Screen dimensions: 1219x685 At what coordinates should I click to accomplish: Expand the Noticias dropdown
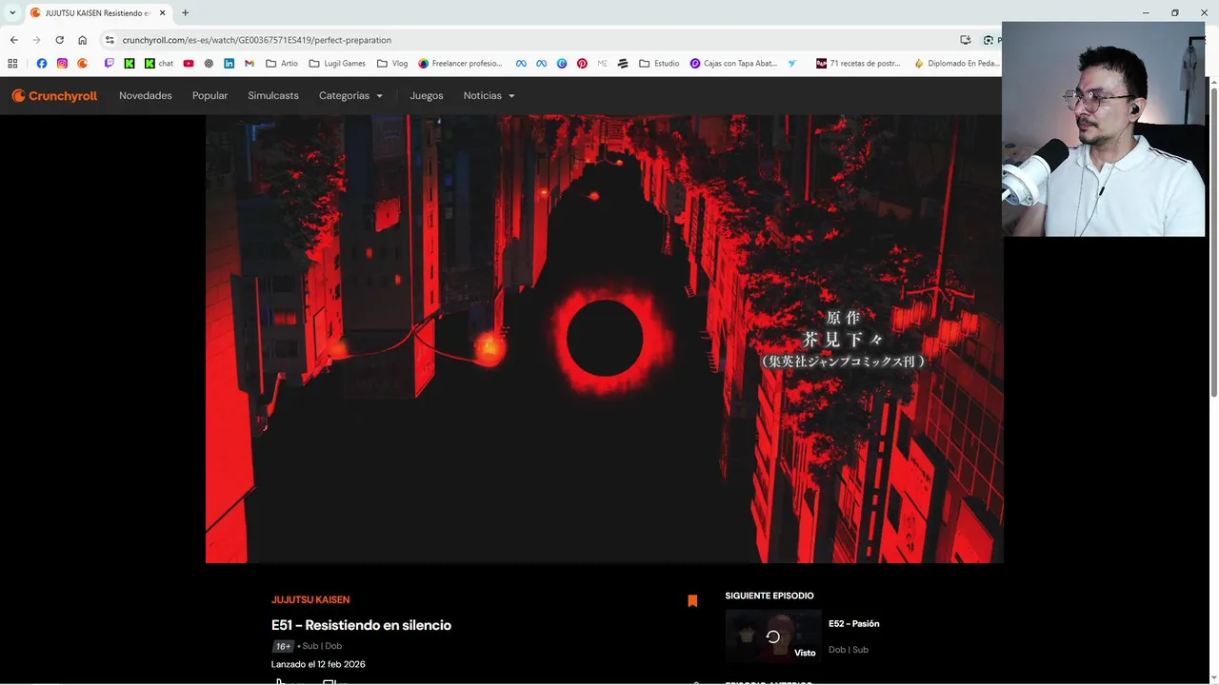pyautogui.click(x=489, y=96)
